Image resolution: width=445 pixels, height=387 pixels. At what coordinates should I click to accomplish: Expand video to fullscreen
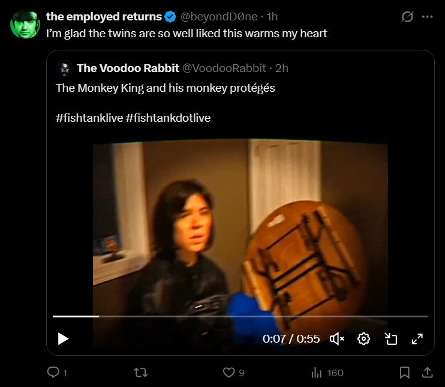point(417,339)
